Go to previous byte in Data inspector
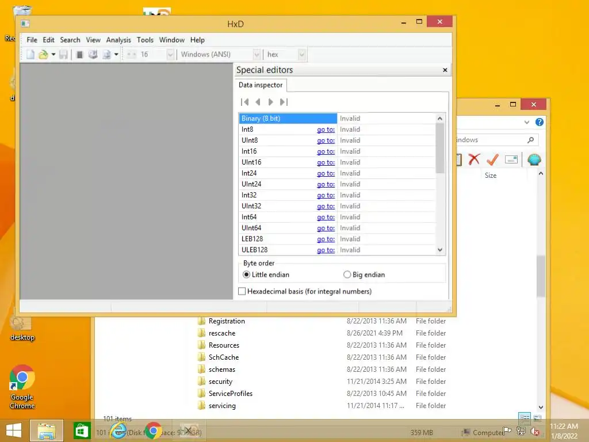Viewport: 589px width, 442px height. point(258,102)
